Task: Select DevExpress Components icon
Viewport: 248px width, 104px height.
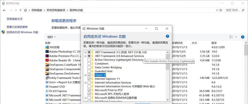Action: tap(47, 69)
